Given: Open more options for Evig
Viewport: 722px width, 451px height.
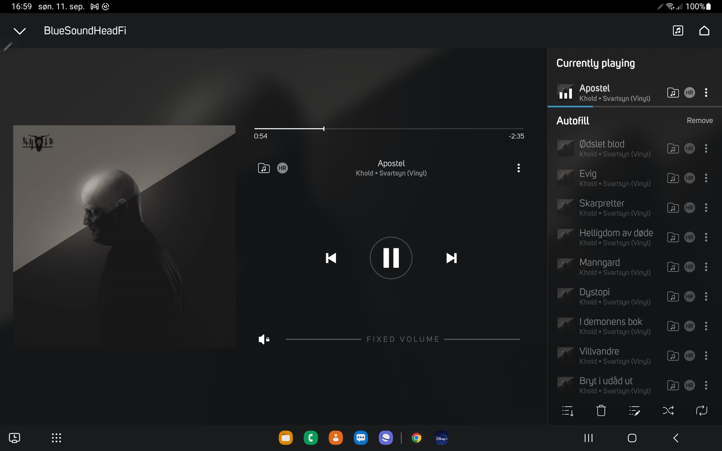Looking at the screenshot, I should coord(706,178).
